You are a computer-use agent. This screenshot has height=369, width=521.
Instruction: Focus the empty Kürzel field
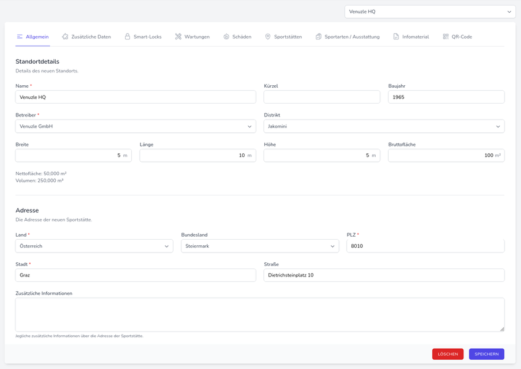tap(322, 97)
